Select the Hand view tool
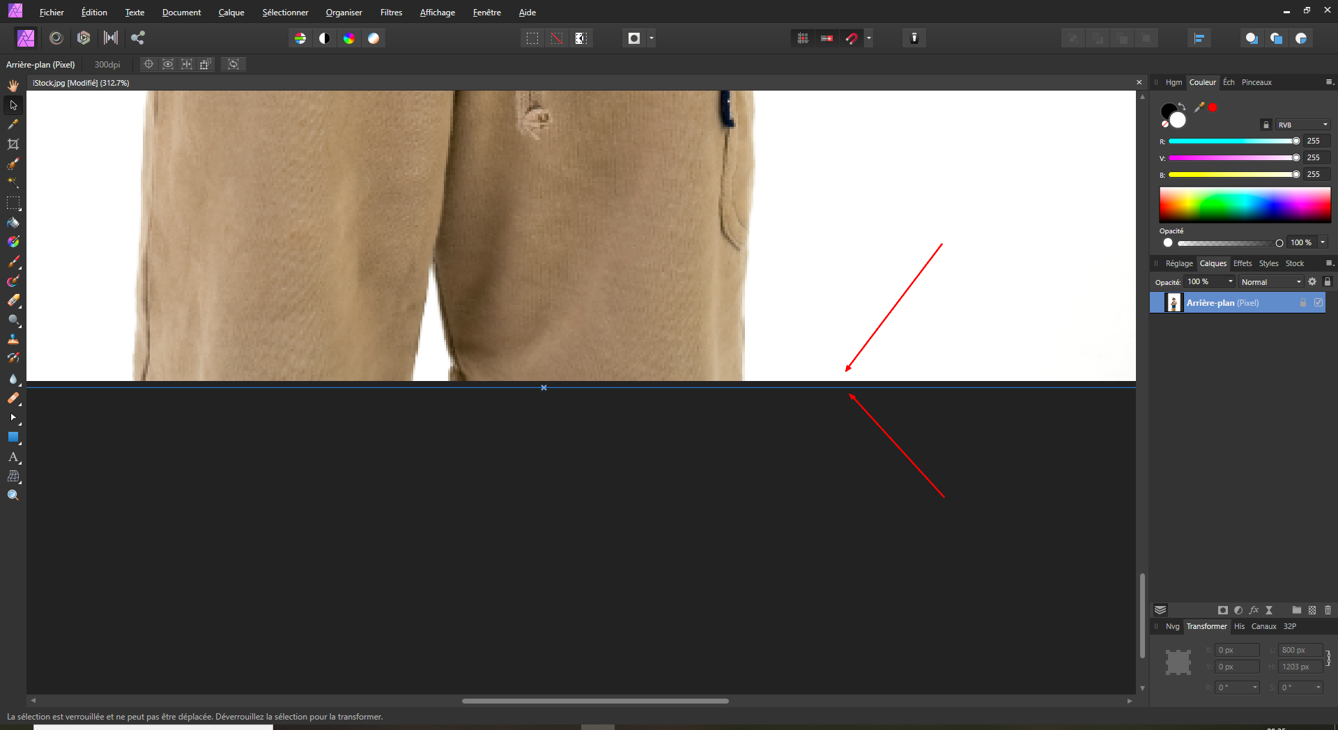Image resolution: width=1338 pixels, height=730 pixels. coord(13,86)
